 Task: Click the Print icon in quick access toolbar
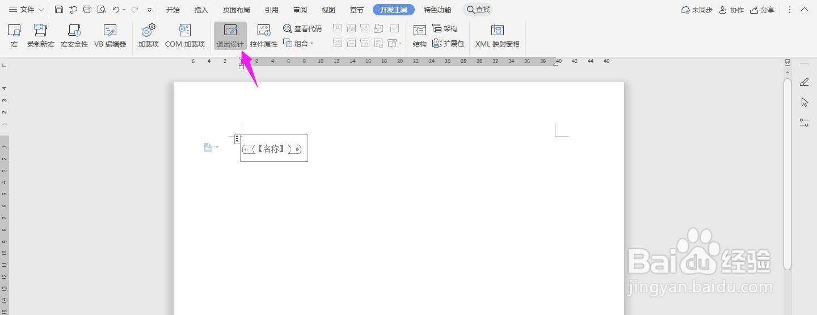[x=87, y=10]
